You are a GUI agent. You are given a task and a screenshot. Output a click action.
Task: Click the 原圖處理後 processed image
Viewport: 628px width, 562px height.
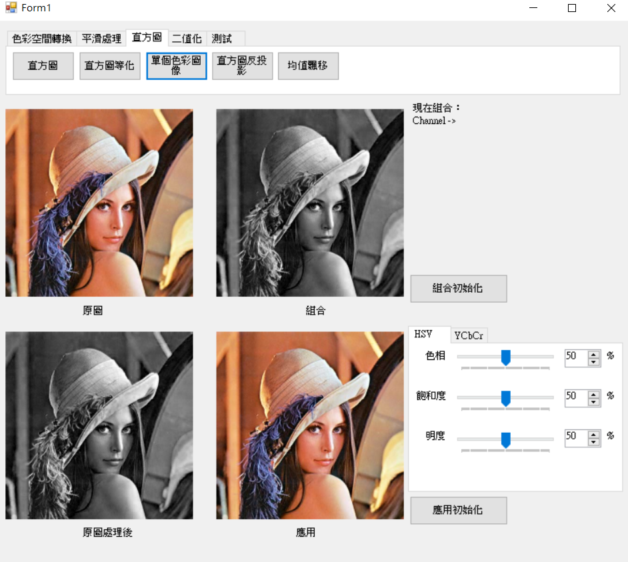pyautogui.click(x=99, y=425)
